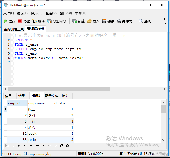Click the results vertical scrollbar thumb
The image size is (170, 158).
[x=164, y=109]
